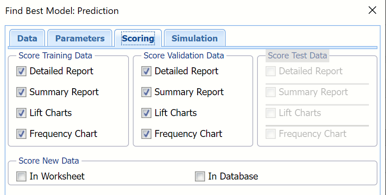Disable Lift Charts for Score Validation Data
This screenshot has height=195, width=386.
point(146,113)
